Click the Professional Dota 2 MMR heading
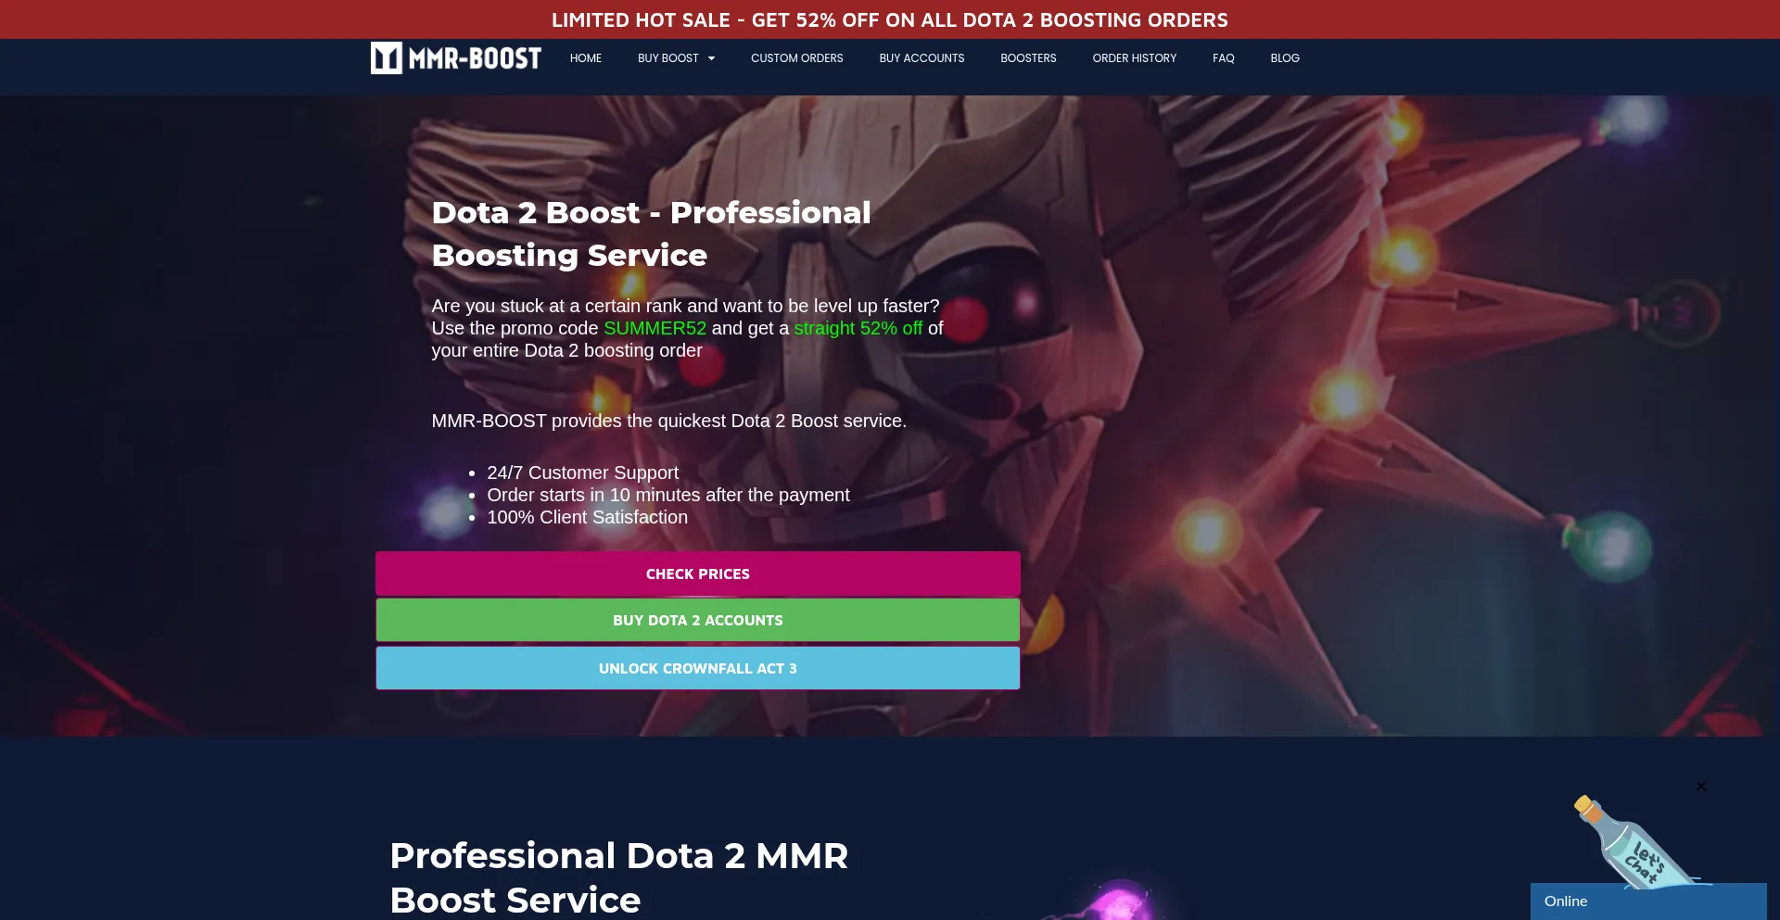This screenshot has width=1780, height=920. pos(619,877)
